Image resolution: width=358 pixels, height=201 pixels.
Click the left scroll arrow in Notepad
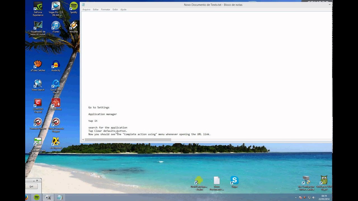[x=83, y=140]
